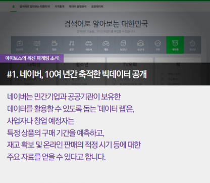Open the 공공데이터 nav menu
The height and width of the screenshot is (183, 210).
97,7
